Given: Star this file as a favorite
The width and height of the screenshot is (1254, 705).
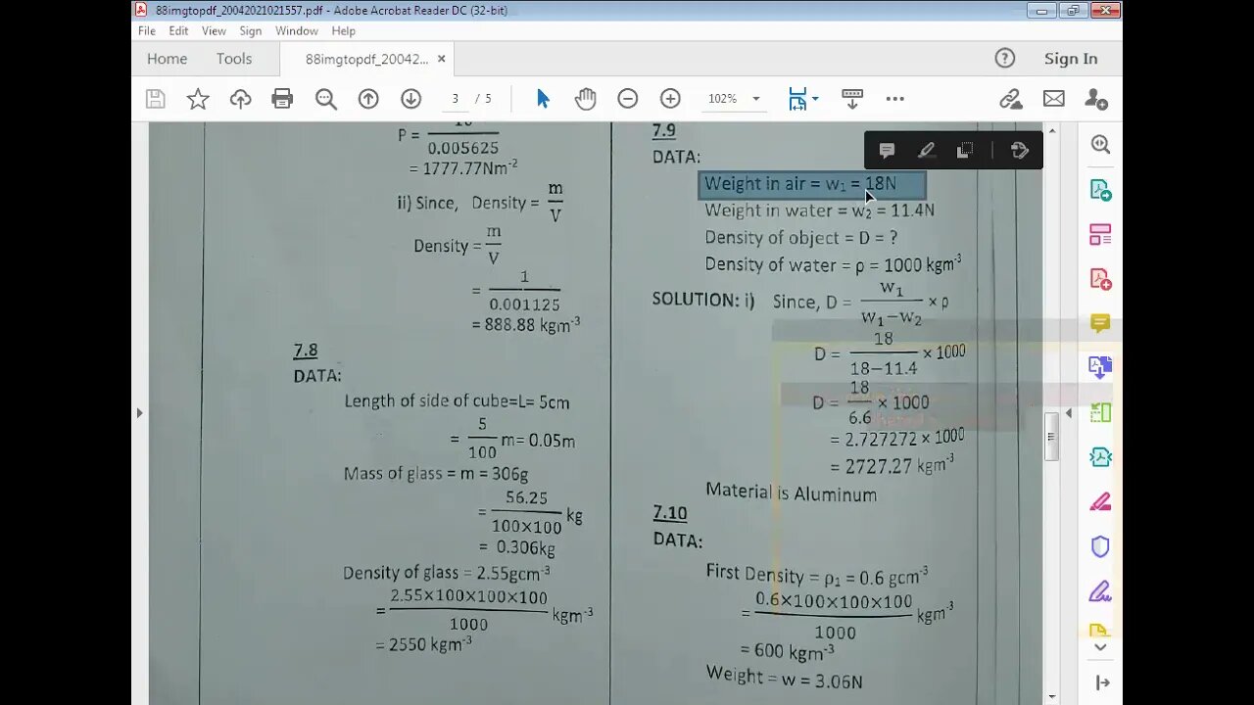Looking at the screenshot, I should tap(198, 99).
